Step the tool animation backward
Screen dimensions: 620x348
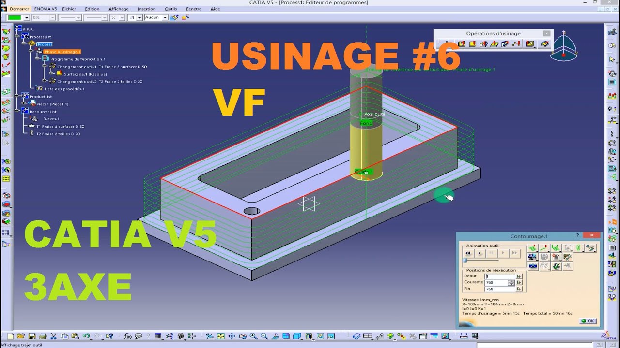[480, 253]
